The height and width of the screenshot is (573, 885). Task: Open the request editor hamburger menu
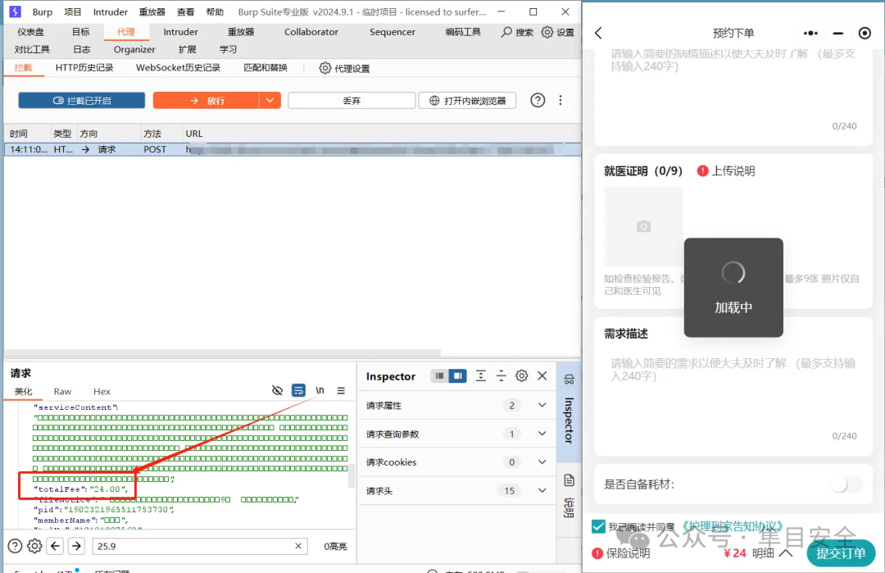[x=341, y=391]
